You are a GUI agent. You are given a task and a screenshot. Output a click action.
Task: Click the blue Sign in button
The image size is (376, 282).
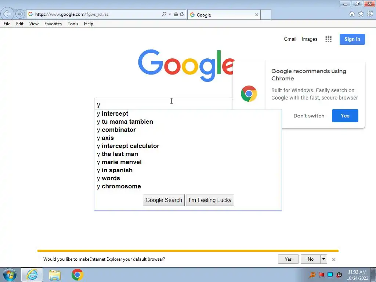click(352, 39)
